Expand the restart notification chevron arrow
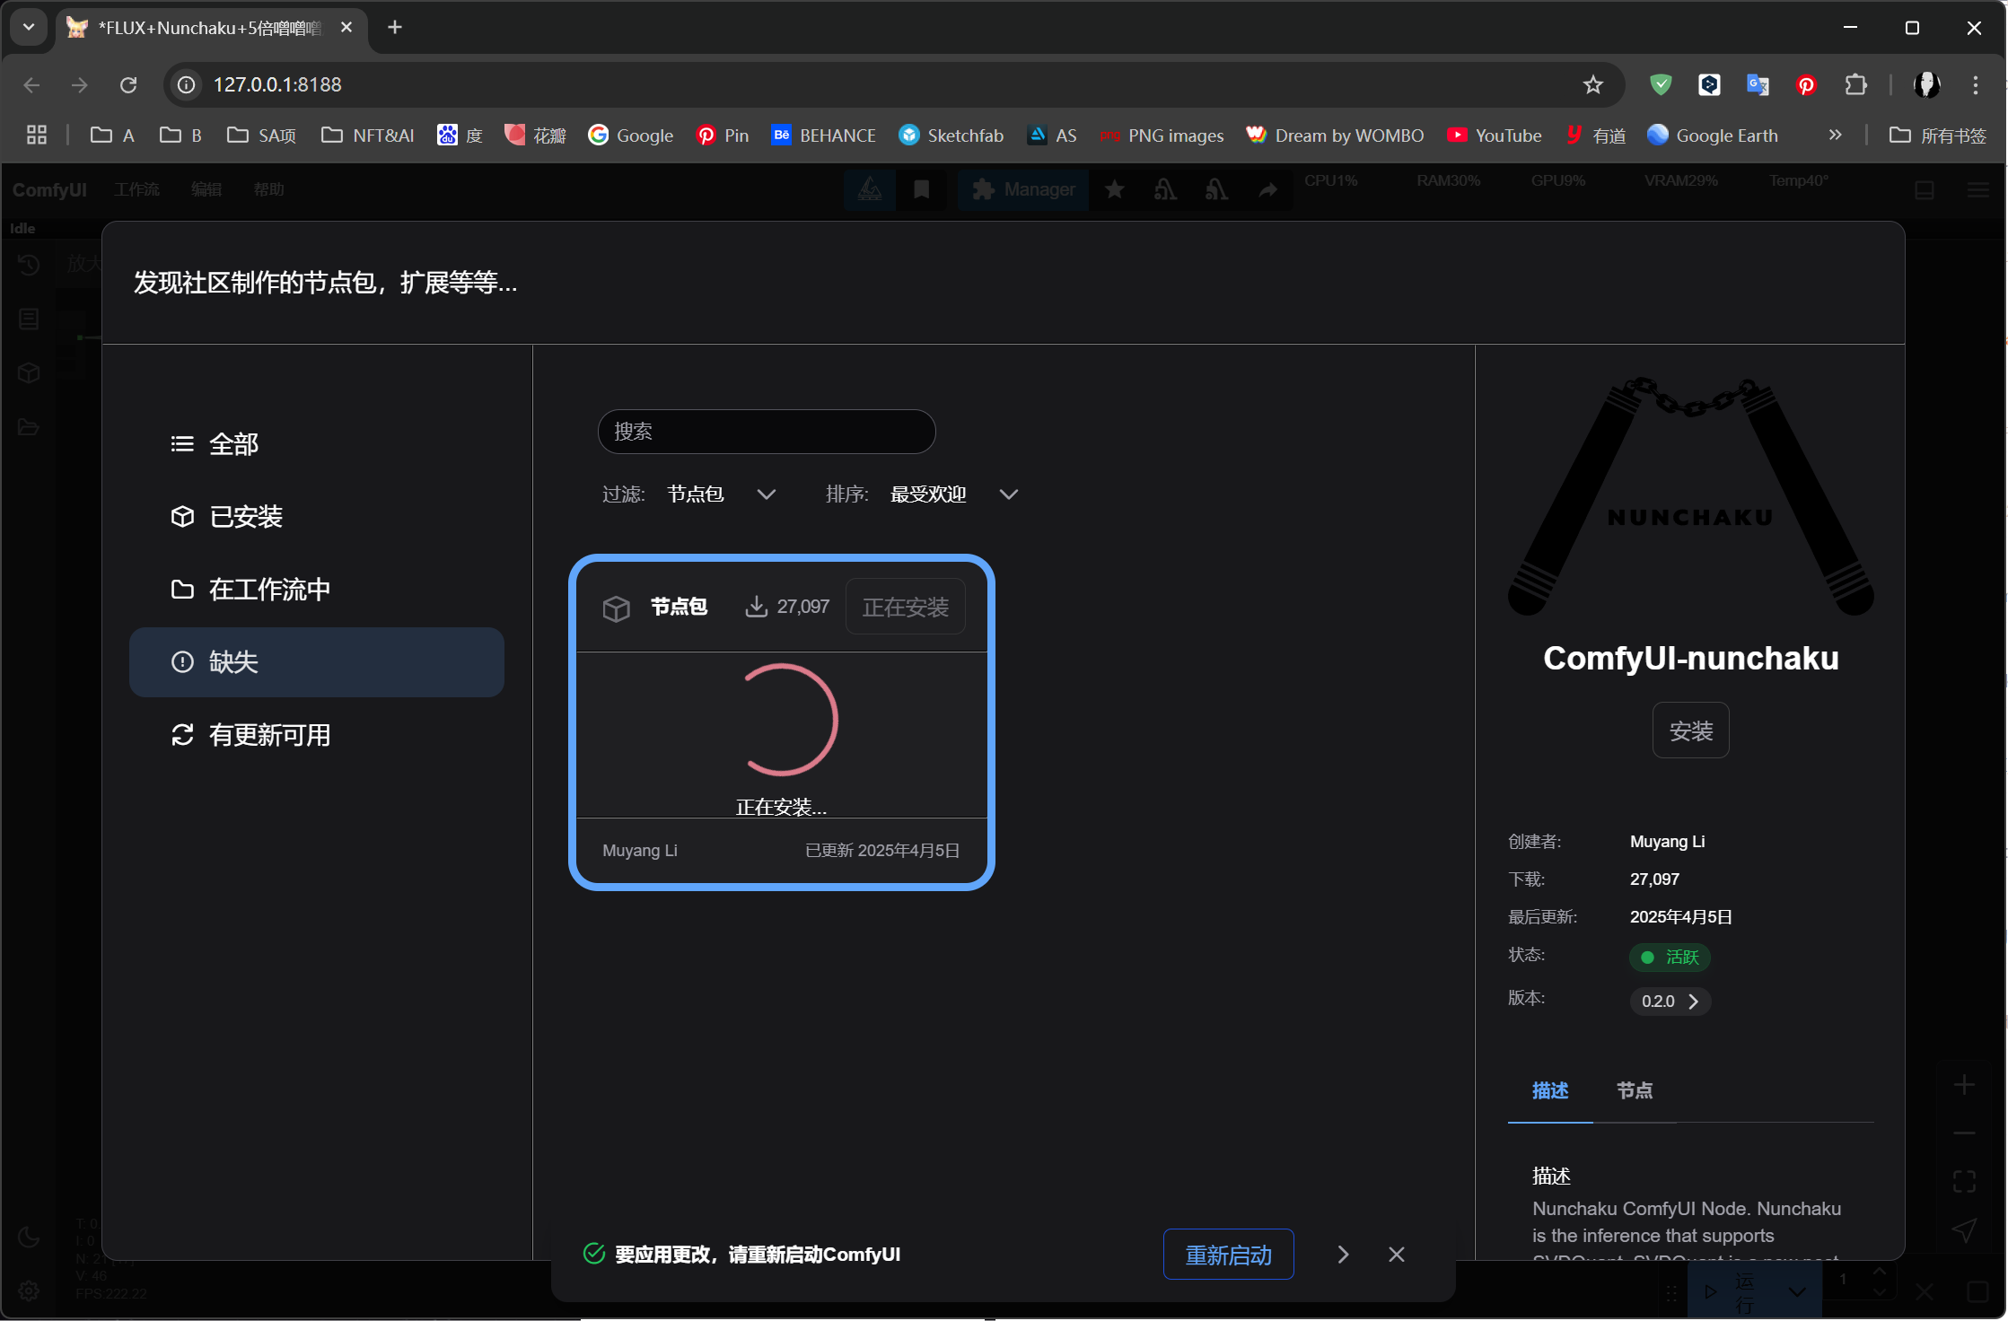Image resolution: width=2008 pixels, height=1321 pixels. 1343,1254
